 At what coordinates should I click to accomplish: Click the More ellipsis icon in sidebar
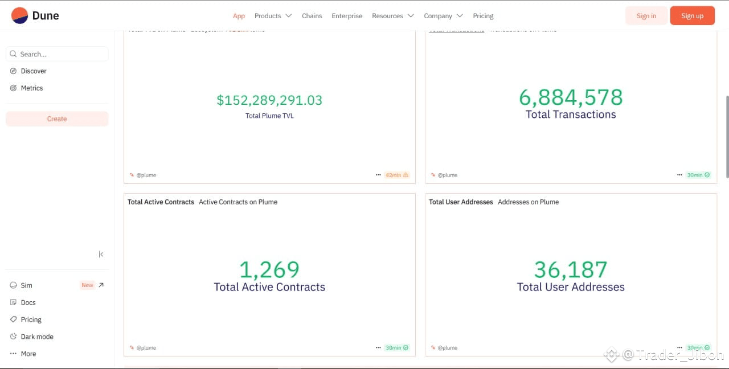pos(14,354)
